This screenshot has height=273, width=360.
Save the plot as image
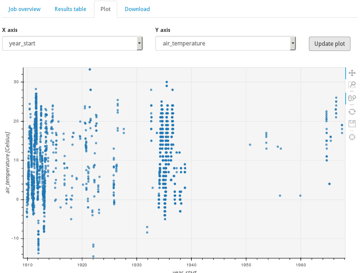tap(352, 123)
